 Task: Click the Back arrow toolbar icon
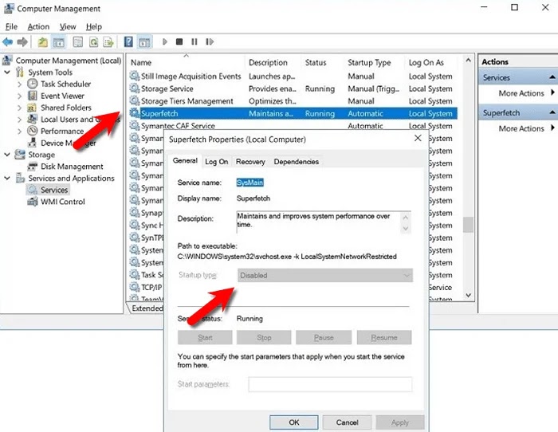pos(7,42)
